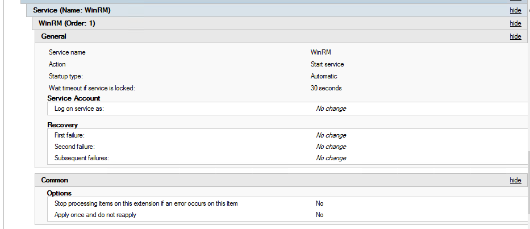This screenshot has width=530, height=229.
Task: Select the 'Service name' label
Action: coord(67,52)
